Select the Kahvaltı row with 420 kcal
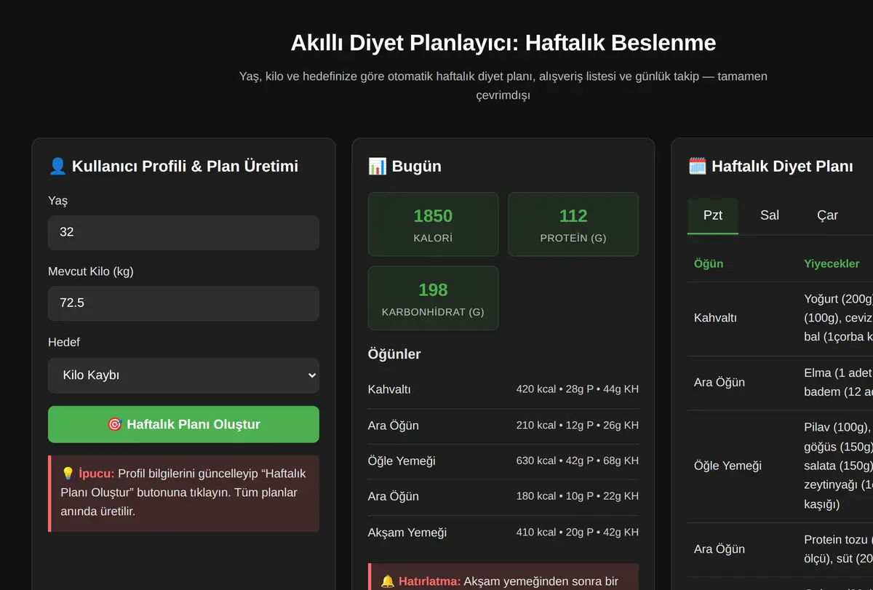 pyautogui.click(x=503, y=389)
